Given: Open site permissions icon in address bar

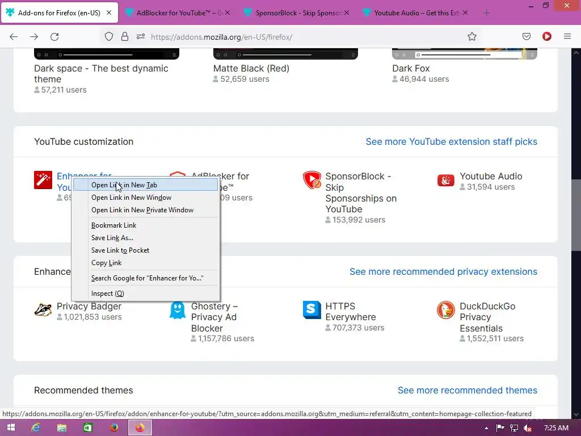Looking at the screenshot, I should click(141, 36).
